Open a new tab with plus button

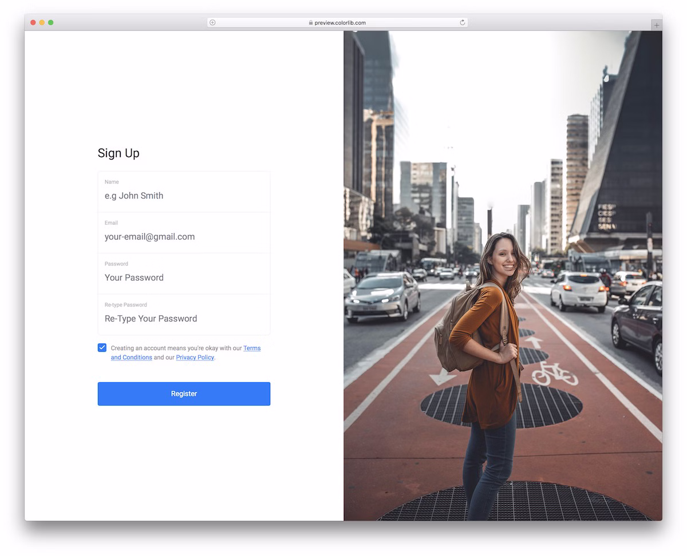pyautogui.click(x=656, y=25)
